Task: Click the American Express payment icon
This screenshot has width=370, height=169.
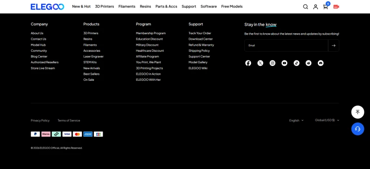Action: pos(88,134)
